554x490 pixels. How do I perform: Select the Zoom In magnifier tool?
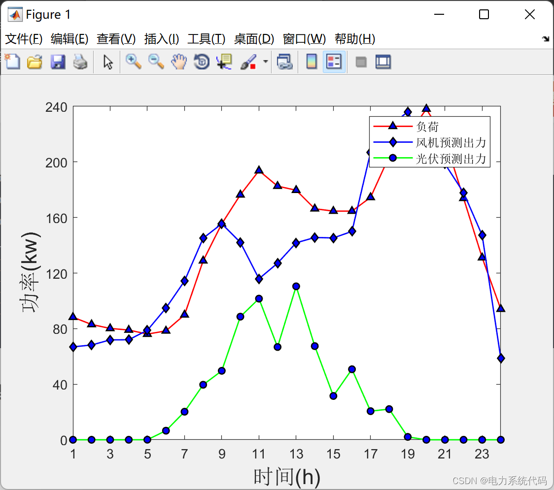pyautogui.click(x=133, y=62)
